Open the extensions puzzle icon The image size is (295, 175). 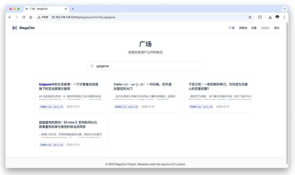260,17
